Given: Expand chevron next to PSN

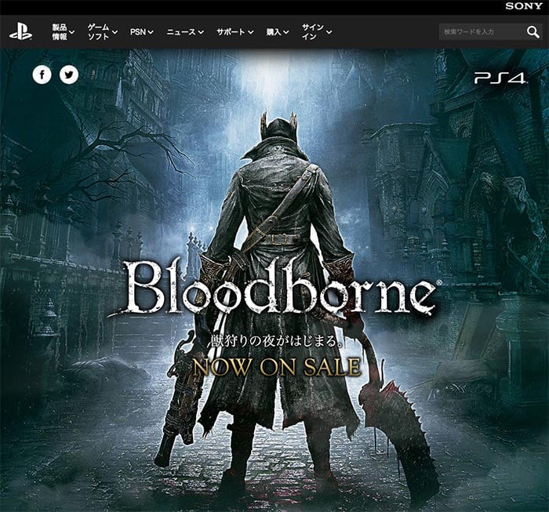Looking at the screenshot, I should click(x=151, y=32).
